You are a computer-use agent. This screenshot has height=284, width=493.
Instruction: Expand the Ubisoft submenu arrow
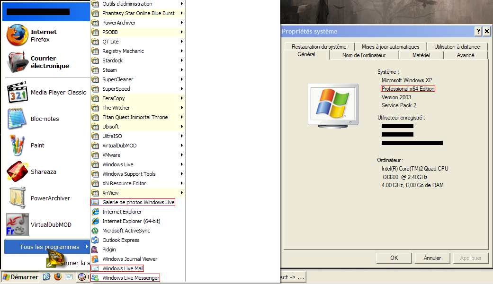point(182,127)
